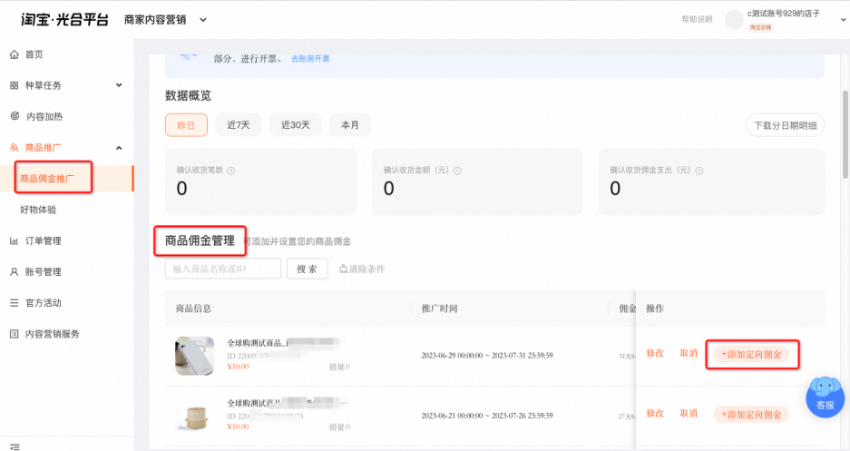Viewport: 850px width, 451px height.
Task: Expand the 种草任务 sidebar chevron
Action: [119, 85]
